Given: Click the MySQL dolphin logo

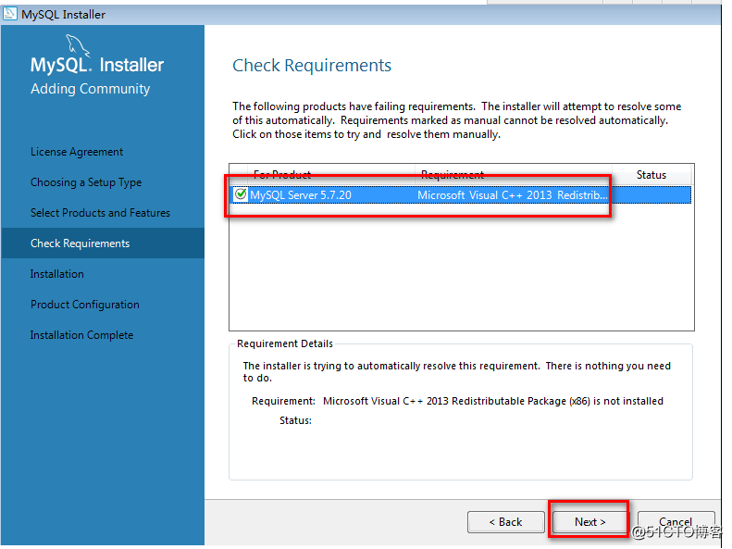Looking at the screenshot, I should 77,45.
